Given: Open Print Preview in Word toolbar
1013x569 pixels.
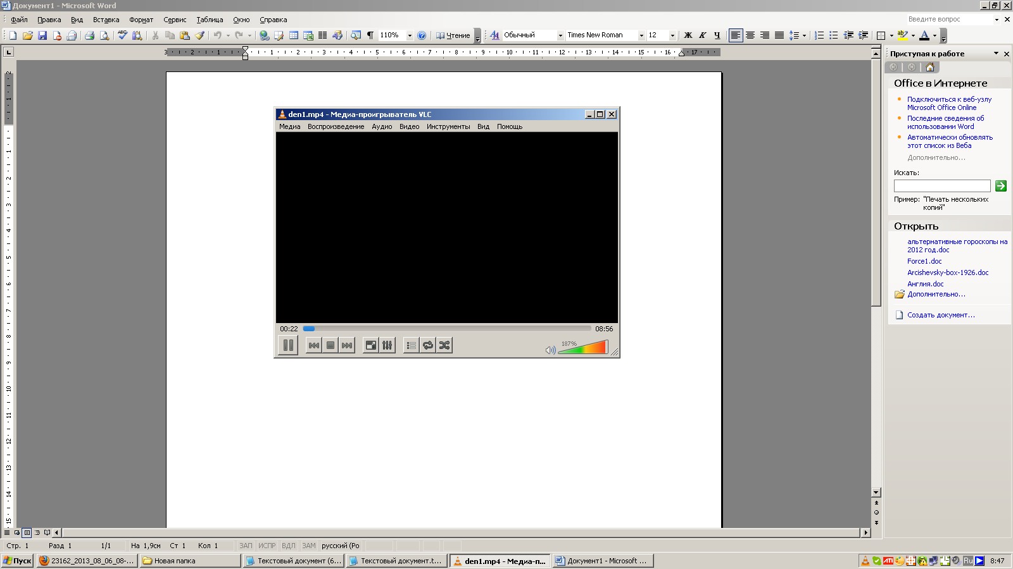Looking at the screenshot, I should point(104,35).
